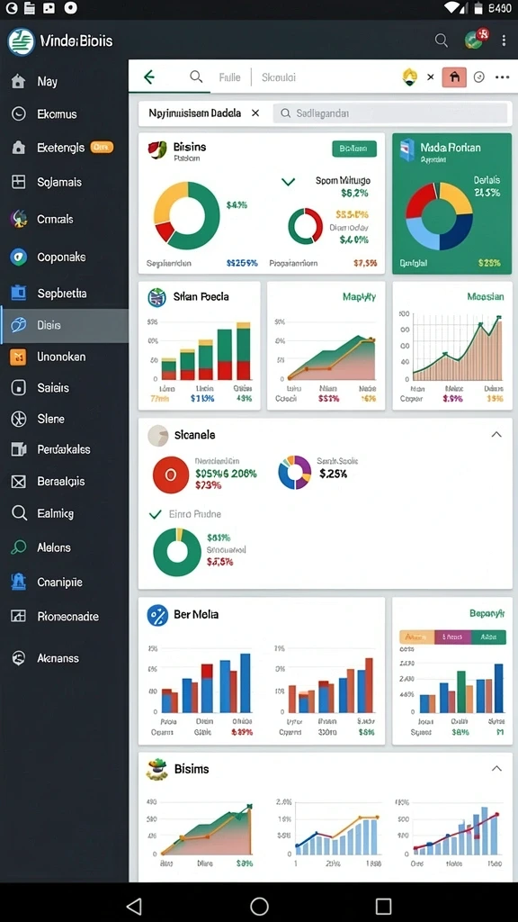Select the Faile tab
This screenshot has width=518, height=922.
[229, 77]
